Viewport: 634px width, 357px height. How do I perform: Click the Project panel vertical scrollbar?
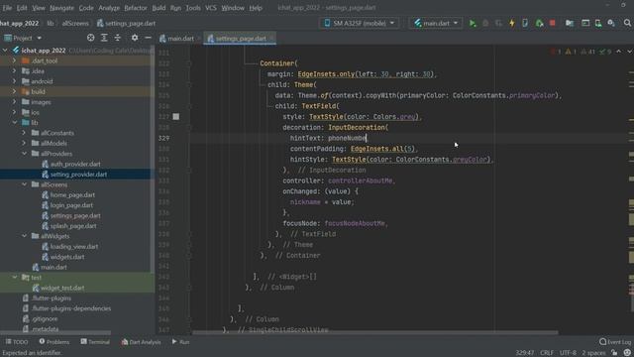153,160
